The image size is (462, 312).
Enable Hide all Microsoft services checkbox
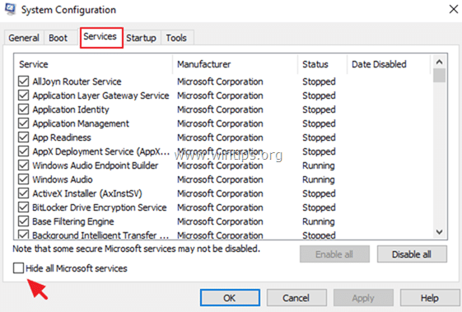[x=18, y=268]
